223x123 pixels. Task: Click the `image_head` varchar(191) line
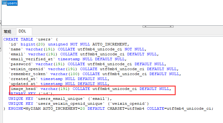click(91, 89)
